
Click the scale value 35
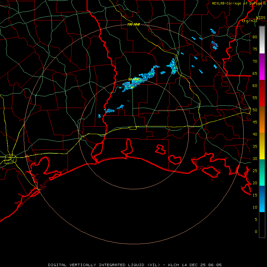coord(255,147)
